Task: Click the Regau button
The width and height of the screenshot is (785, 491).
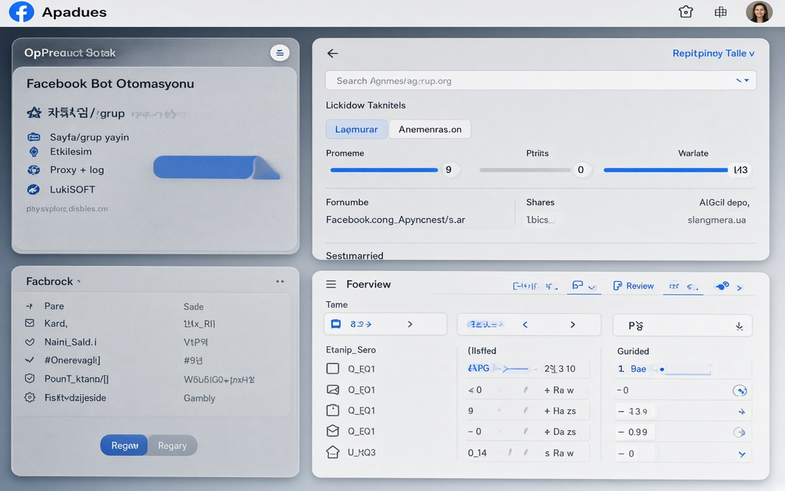Action: pos(124,445)
